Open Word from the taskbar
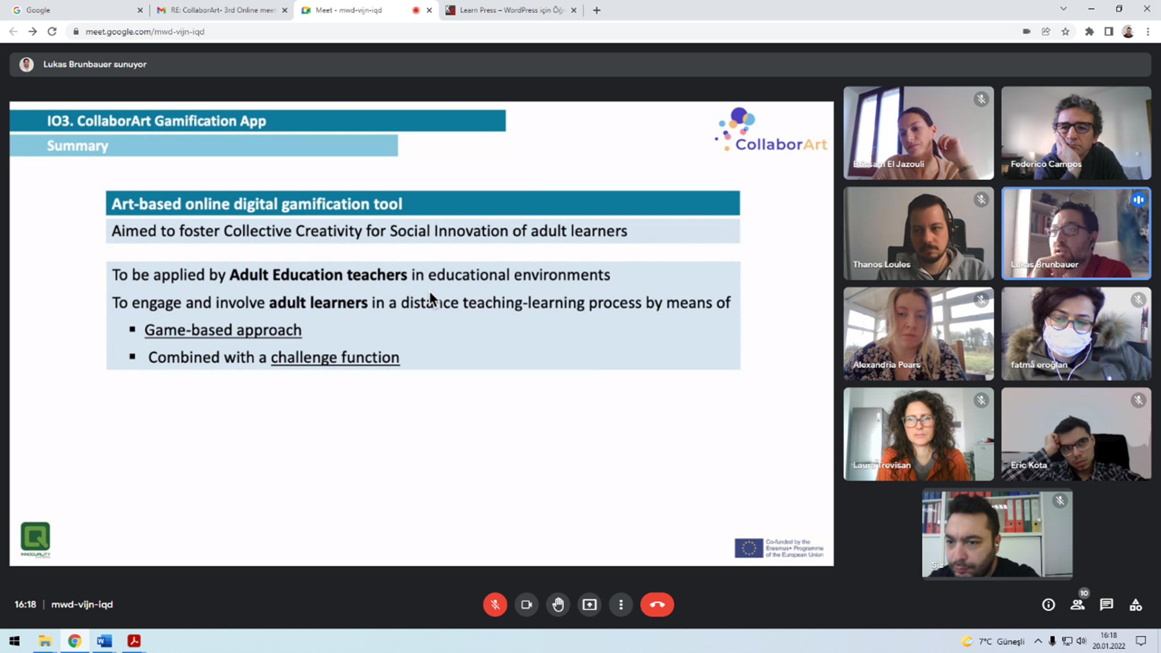 (104, 641)
